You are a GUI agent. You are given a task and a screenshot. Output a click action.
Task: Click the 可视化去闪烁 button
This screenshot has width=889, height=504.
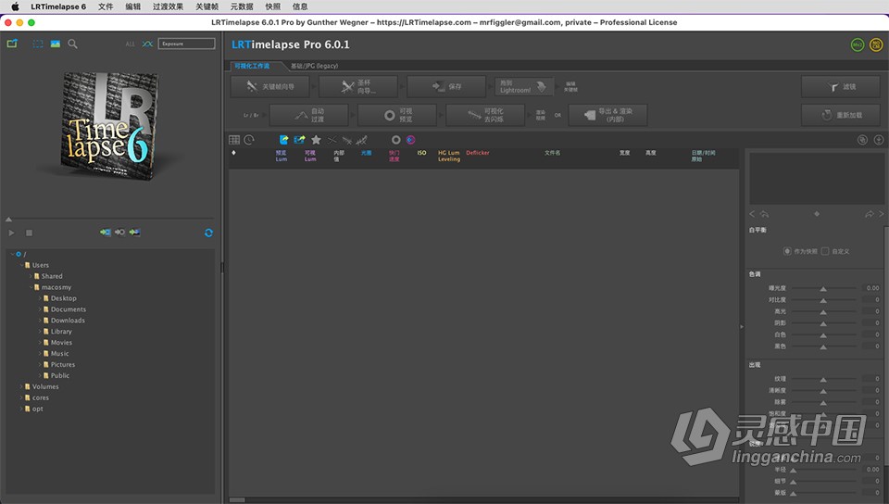point(486,115)
